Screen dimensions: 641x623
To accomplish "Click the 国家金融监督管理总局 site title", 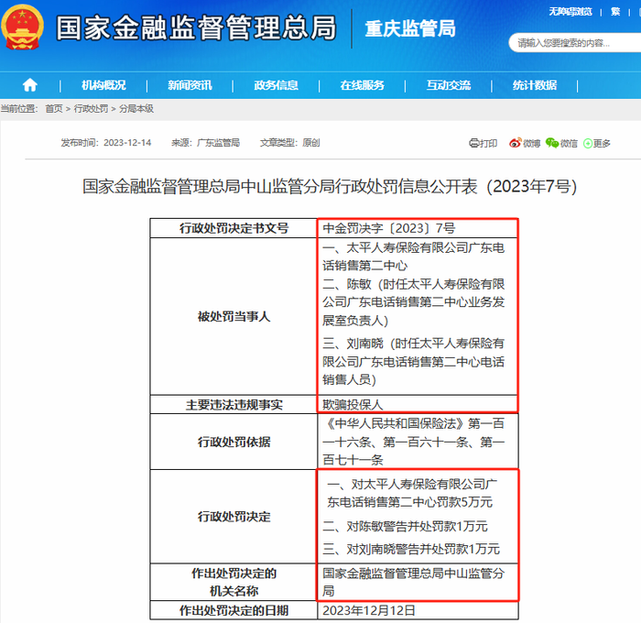I will pyautogui.click(x=196, y=27).
